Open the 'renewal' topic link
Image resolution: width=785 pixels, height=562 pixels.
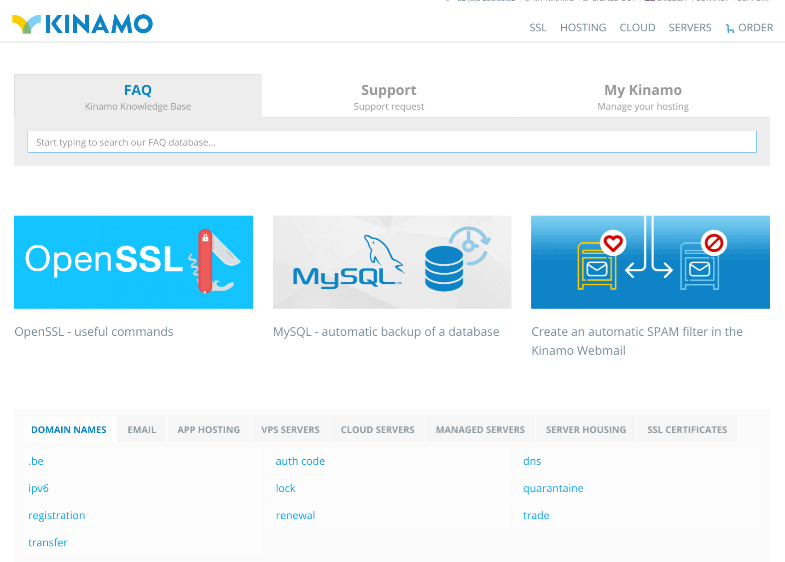point(295,515)
